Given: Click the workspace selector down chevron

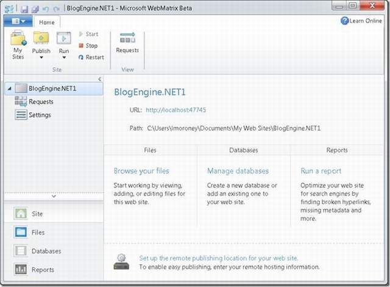Looking at the screenshot, I should [54, 196].
